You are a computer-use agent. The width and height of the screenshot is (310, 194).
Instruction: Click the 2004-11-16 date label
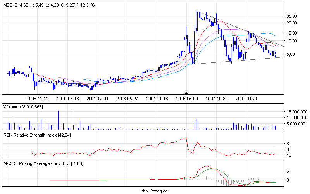[157, 99]
